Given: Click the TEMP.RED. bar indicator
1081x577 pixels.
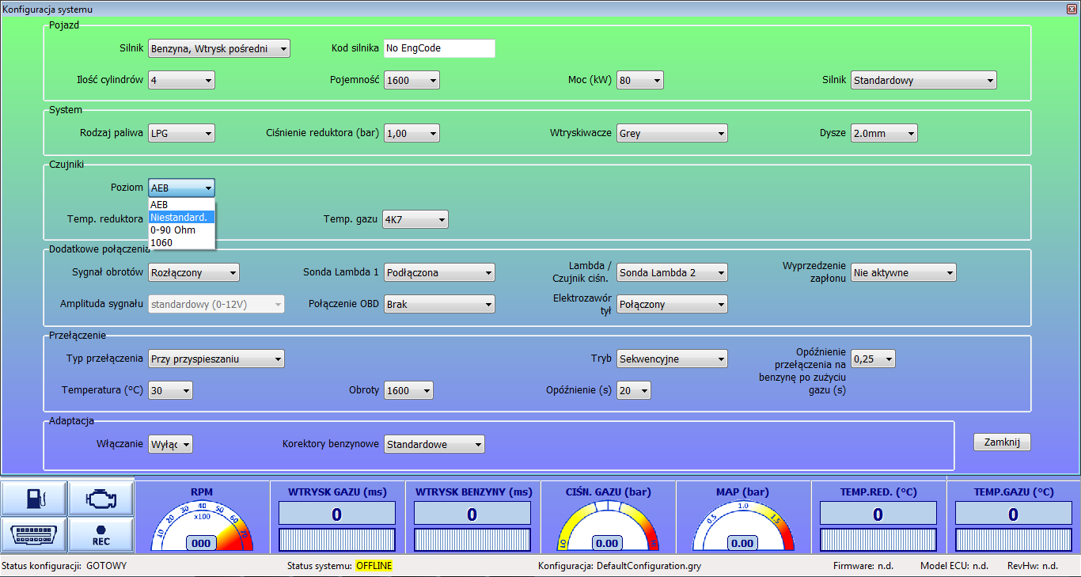Looking at the screenshot, I should (x=878, y=540).
